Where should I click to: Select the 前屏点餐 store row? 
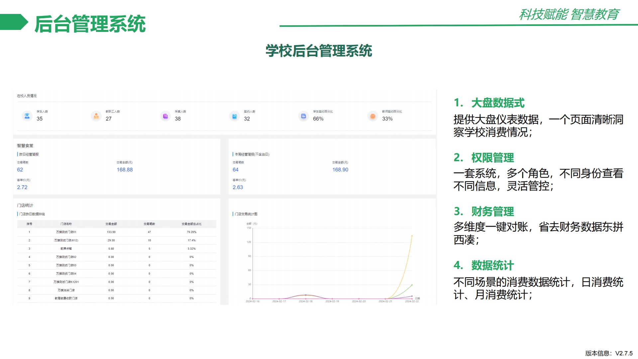pyautogui.click(x=66, y=249)
